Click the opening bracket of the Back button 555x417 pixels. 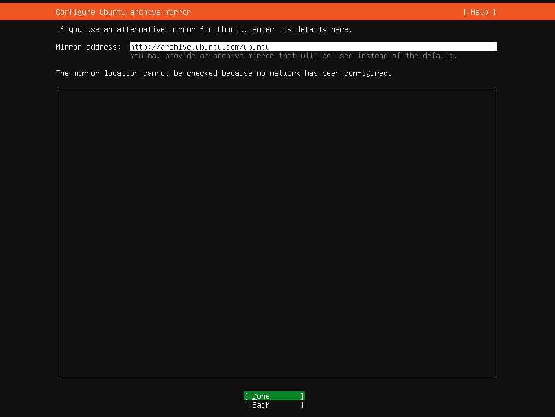(246, 405)
